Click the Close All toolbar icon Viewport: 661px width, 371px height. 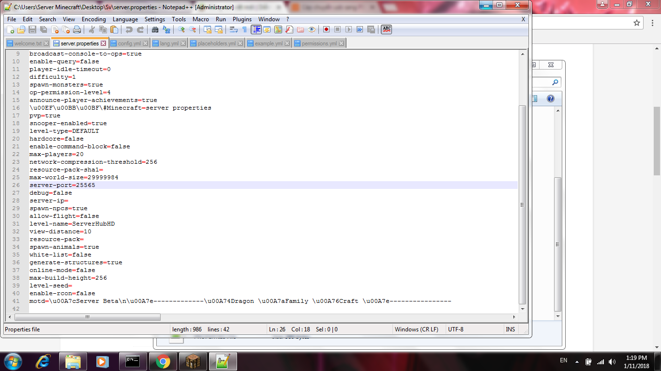click(x=66, y=29)
